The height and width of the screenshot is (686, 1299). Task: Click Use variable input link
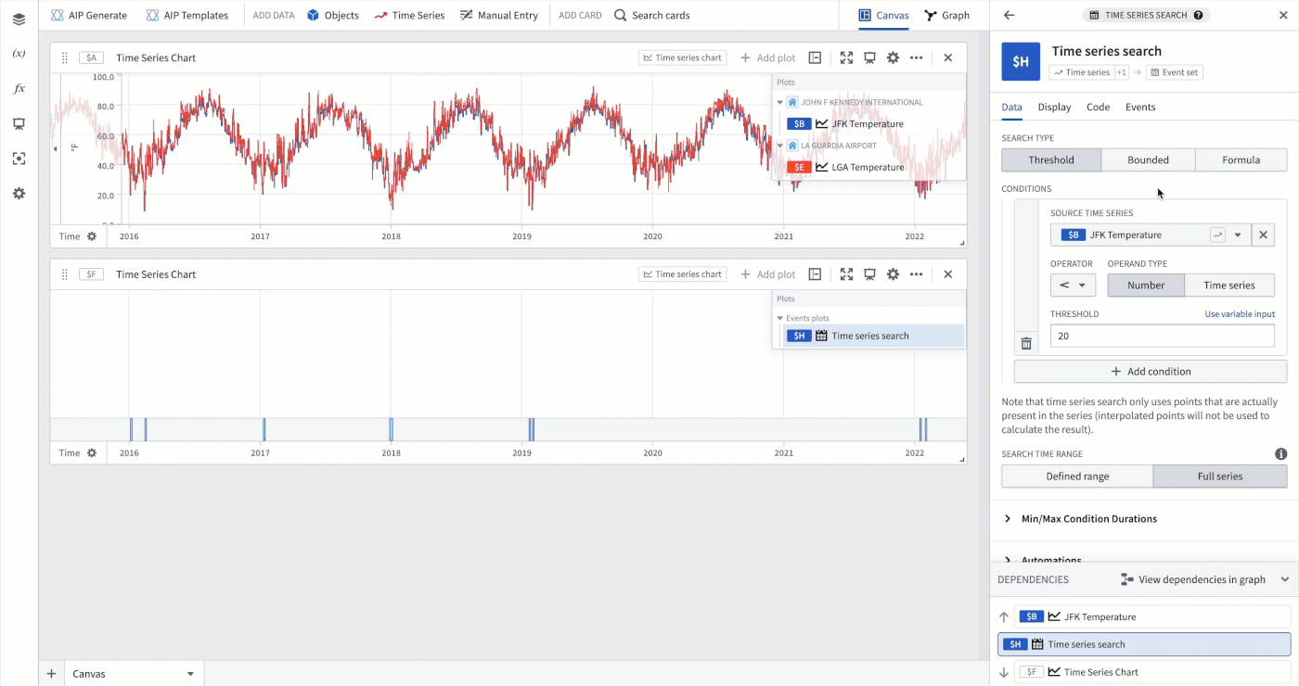(1240, 314)
